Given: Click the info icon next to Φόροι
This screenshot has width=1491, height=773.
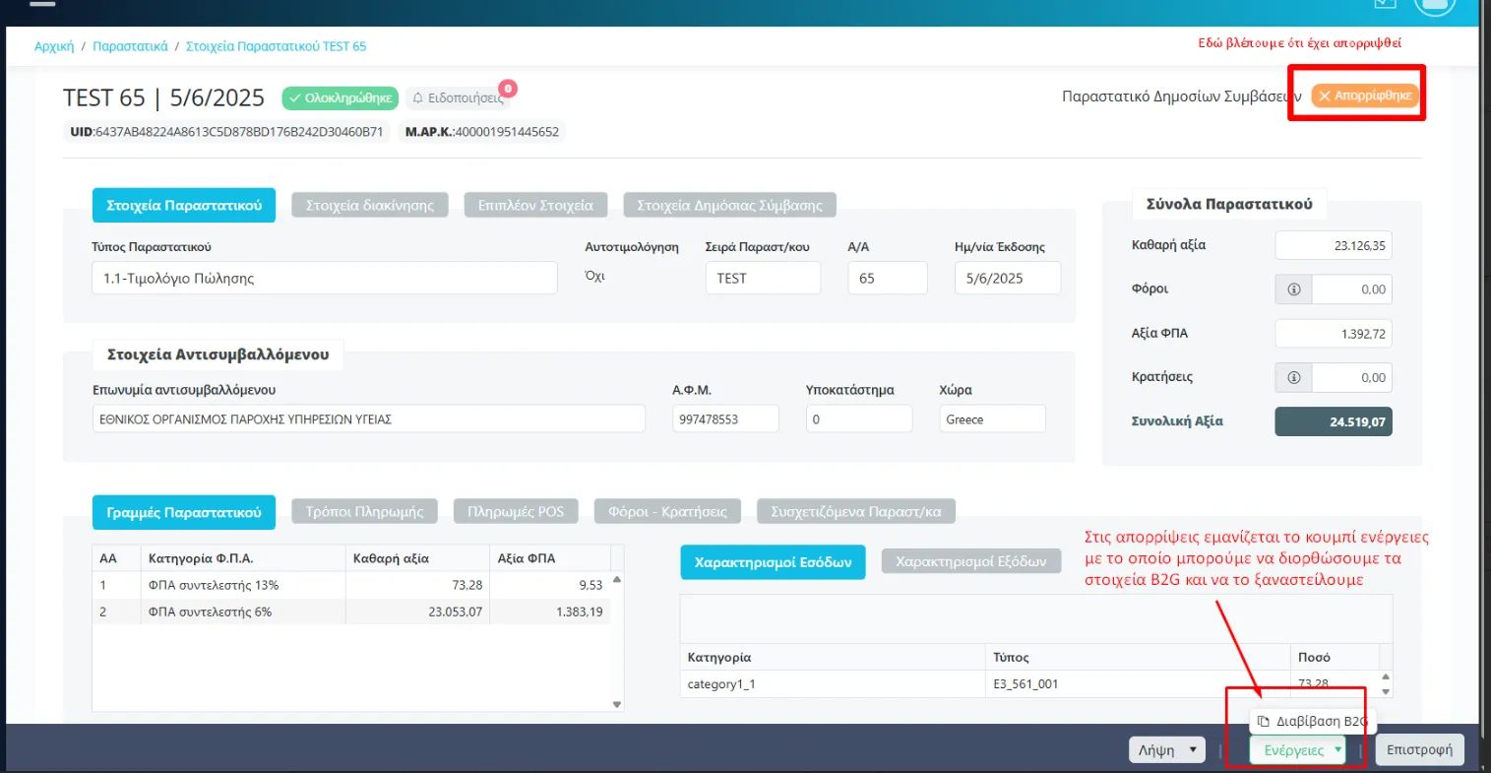Looking at the screenshot, I should (1293, 290).
